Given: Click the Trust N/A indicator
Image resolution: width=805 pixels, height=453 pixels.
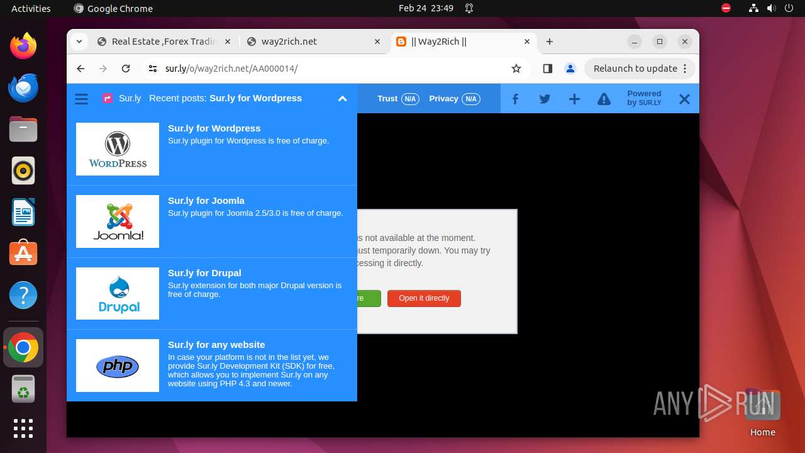Looking at the screenshot, I should point(398,99).
